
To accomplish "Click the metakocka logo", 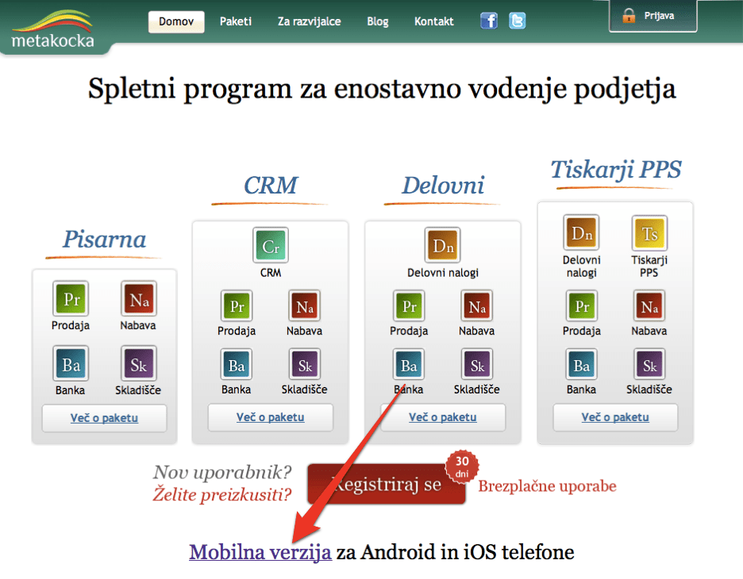I will (x=52, y=29).
